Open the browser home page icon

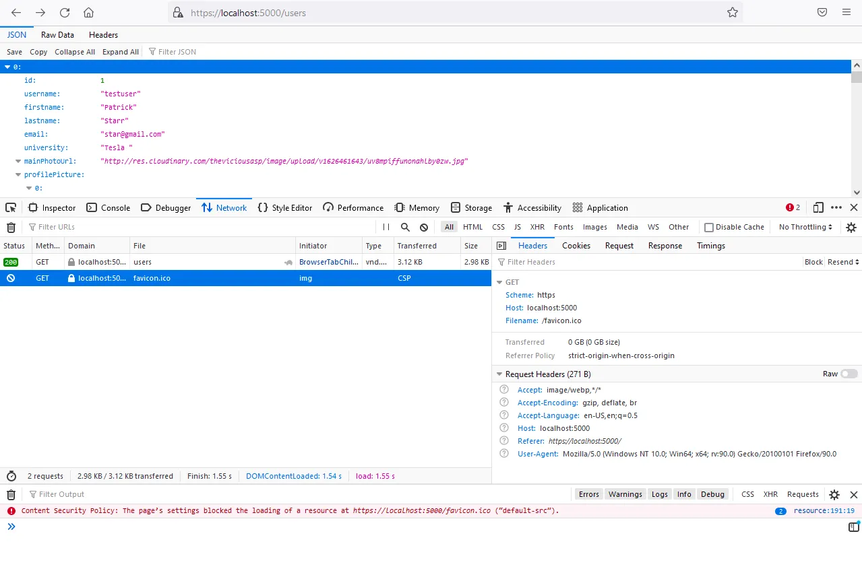[88, 13]
